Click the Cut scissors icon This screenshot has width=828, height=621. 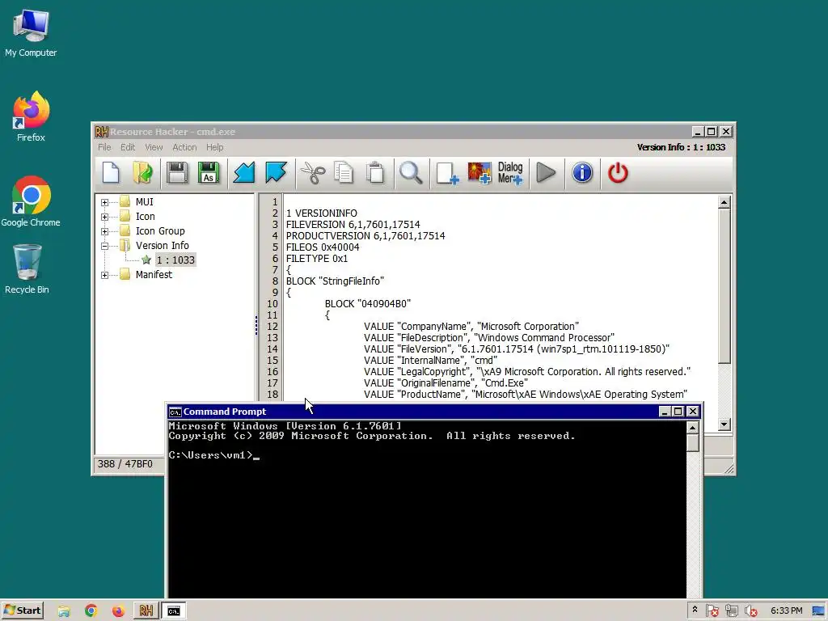(x=313, y=173)
